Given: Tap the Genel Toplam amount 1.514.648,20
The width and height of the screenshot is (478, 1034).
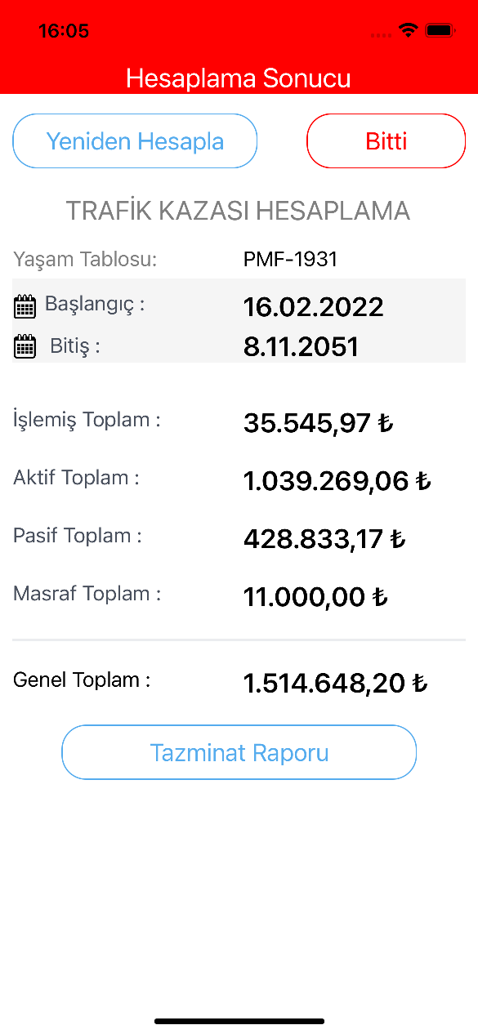Looking at the screenshot, I should tap(336, 683).
